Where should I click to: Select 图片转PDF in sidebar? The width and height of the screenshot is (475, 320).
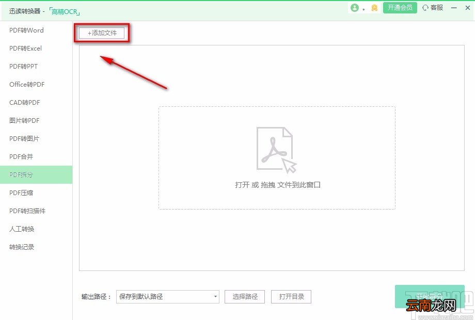pos(36,120)
